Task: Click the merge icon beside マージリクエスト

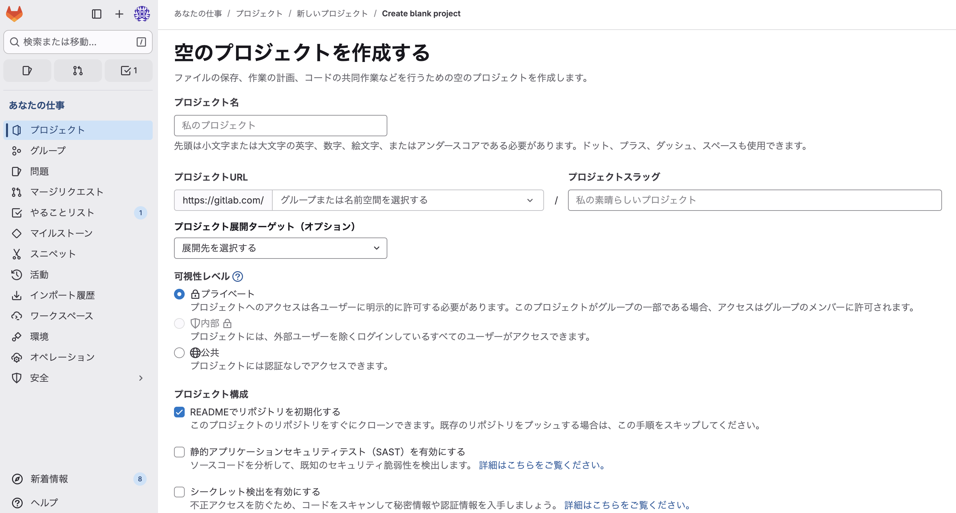Action: click(x=17, y=192)
